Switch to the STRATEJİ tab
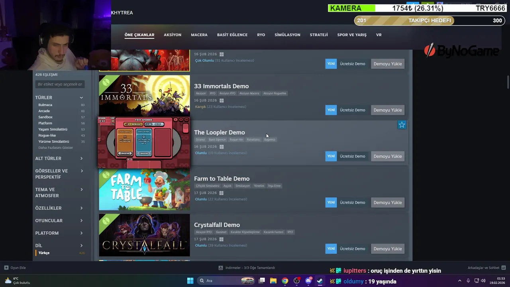Screen dimensions: 510x287 319,35
